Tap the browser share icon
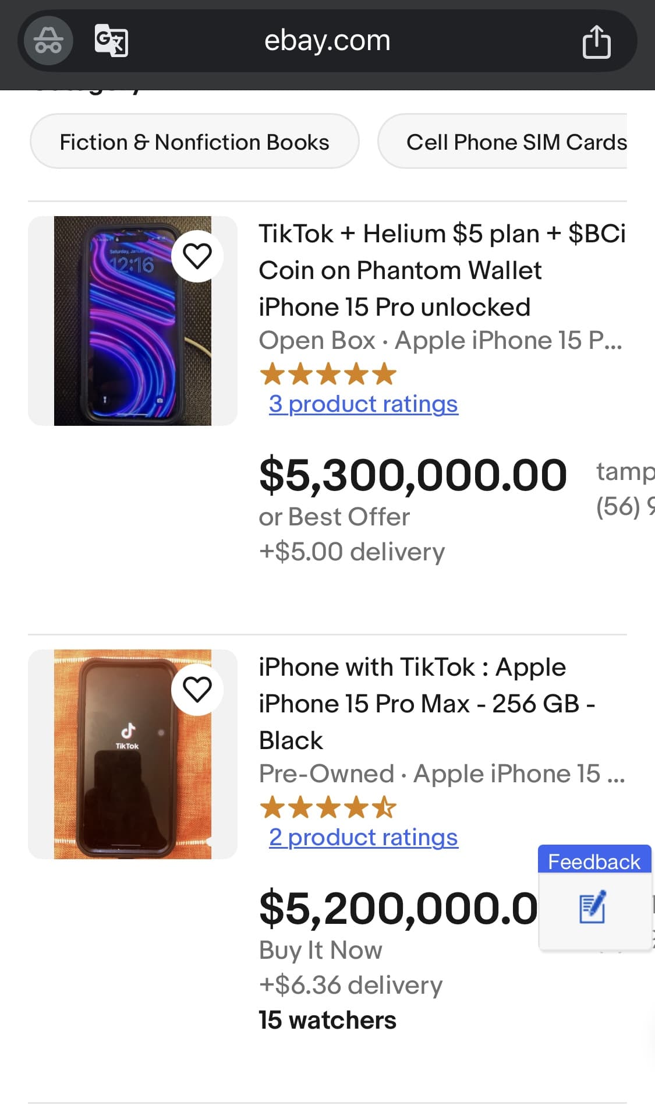 (x=596, y=41)
